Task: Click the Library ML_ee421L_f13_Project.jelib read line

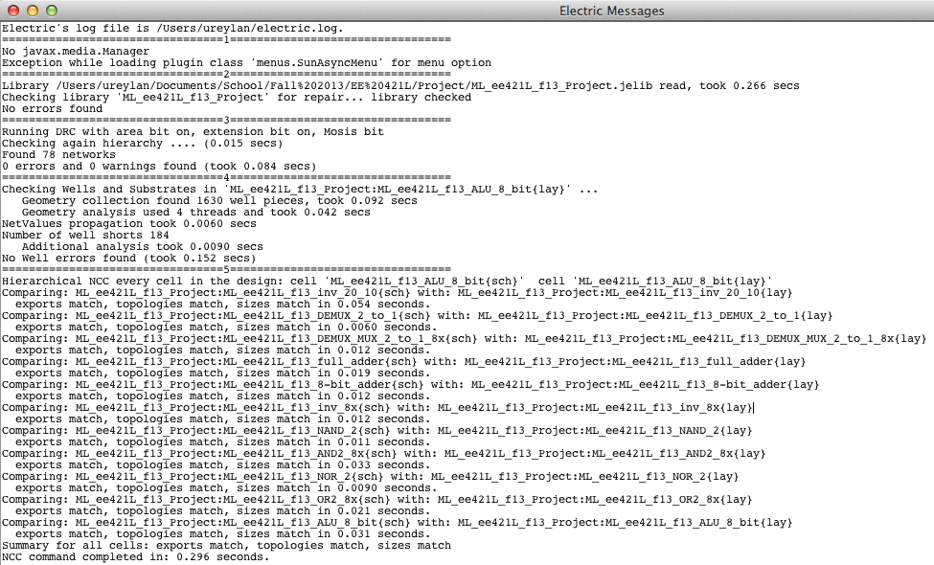Action: click(x=400, y=86)
